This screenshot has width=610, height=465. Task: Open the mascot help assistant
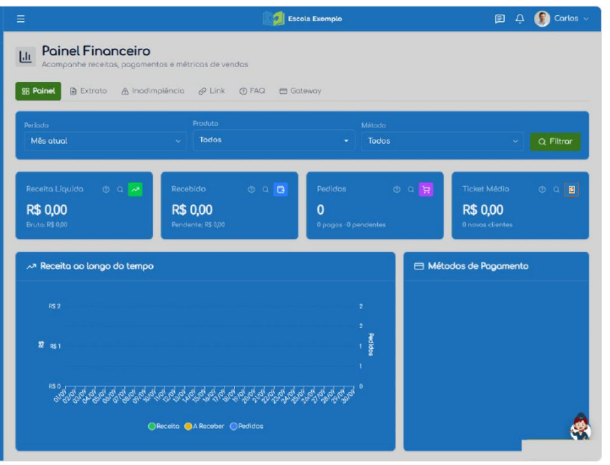(580, 427)
